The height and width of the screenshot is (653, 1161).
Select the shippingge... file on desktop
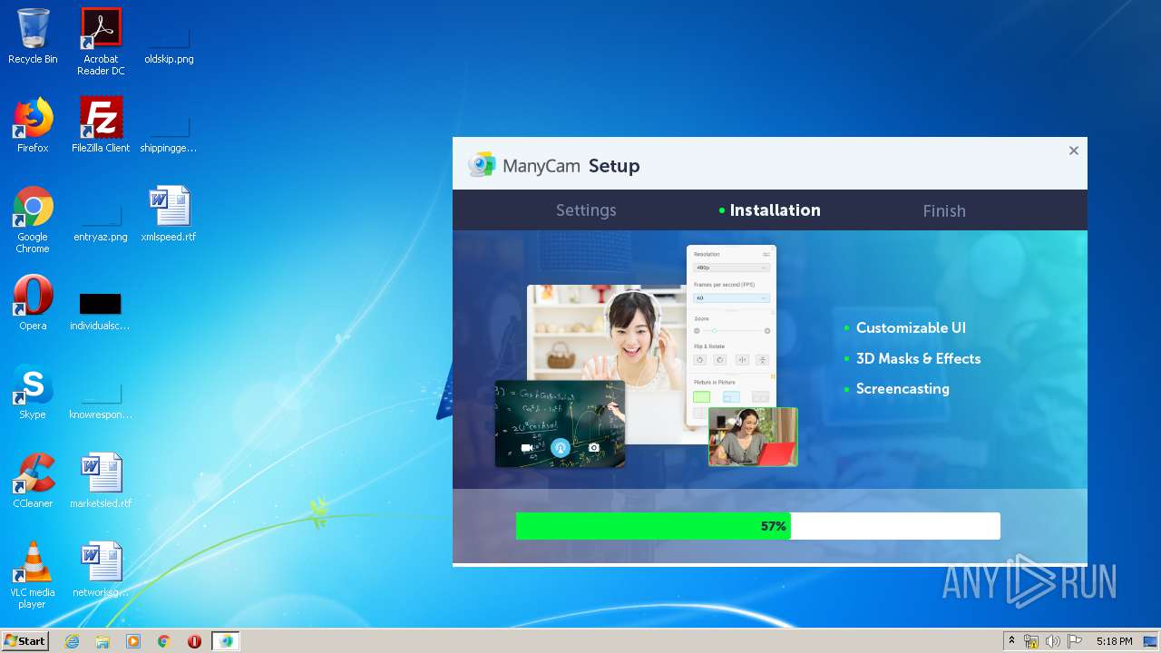click(169, 132)
